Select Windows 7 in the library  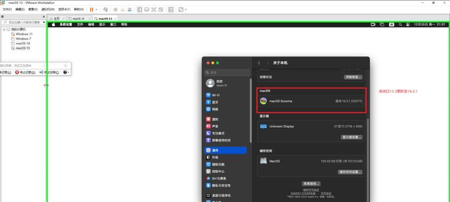click(x=21, y=38)
